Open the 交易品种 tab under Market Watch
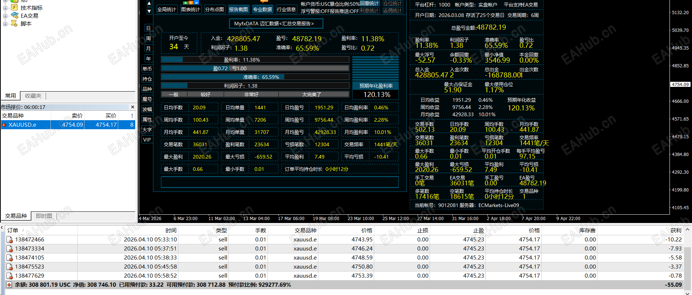The image size is (692, 295). (x=16, y=216)
